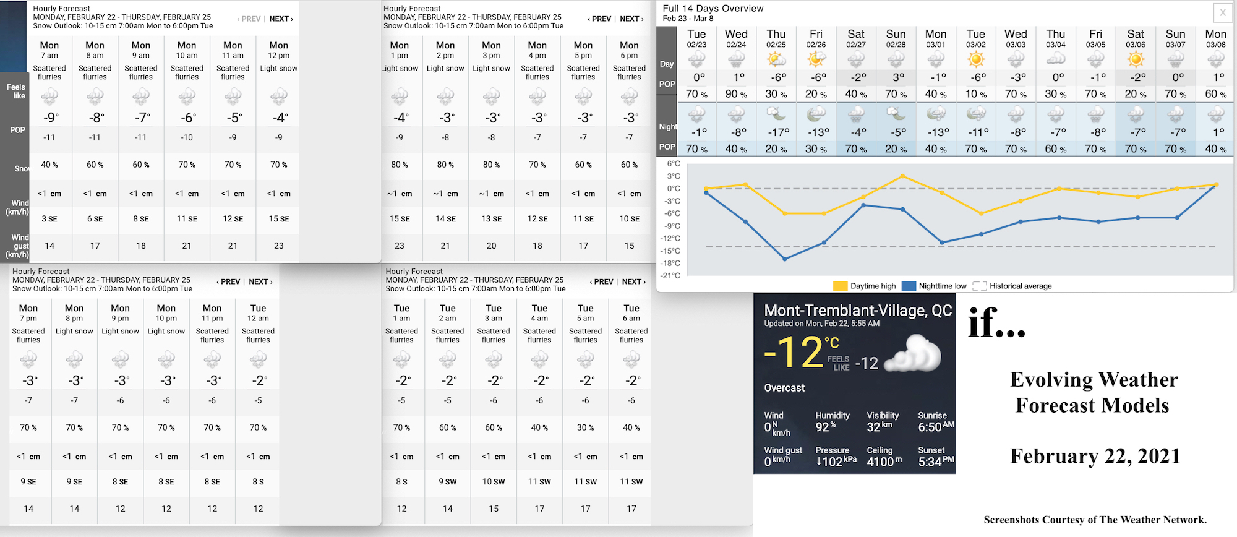Click the -17° night low for Thu 02/25
The width and height of the screenshot is (1237, 537).
click(x=776, y=132)
